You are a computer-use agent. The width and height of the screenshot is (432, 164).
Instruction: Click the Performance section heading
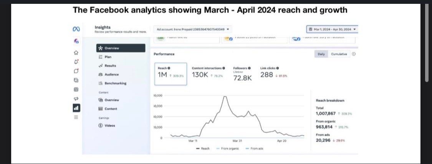[164, 54]
